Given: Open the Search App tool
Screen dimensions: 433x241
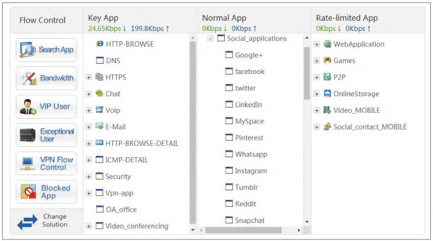Looking at the screenshot, I should pyautogui.click(x=46, y=50).
